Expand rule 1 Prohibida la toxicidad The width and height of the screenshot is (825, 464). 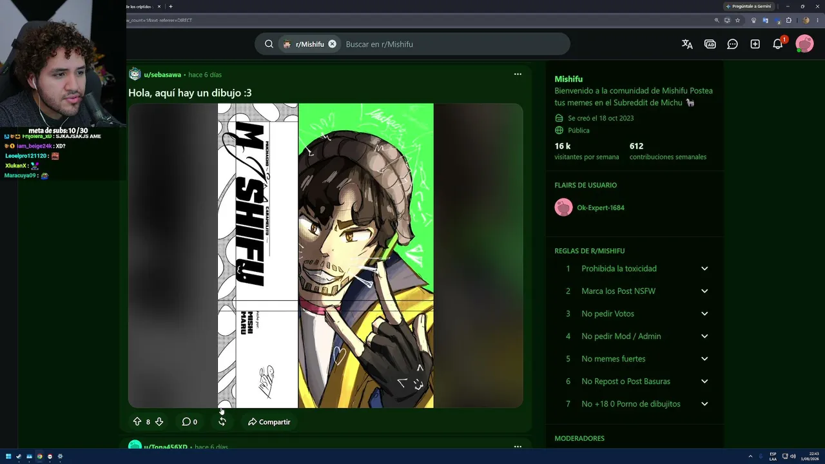(x=704, y=269)
